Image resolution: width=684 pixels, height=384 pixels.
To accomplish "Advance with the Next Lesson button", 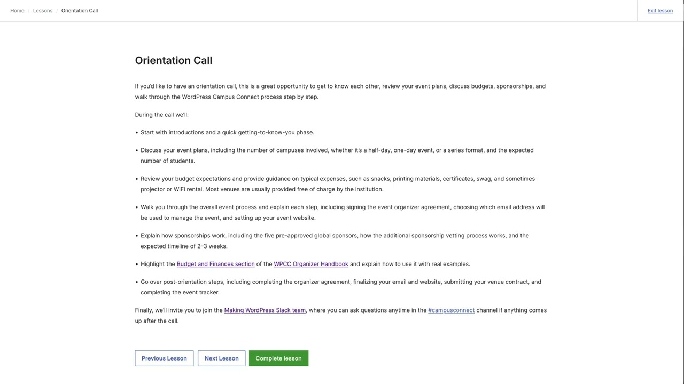I will [221, 358].
